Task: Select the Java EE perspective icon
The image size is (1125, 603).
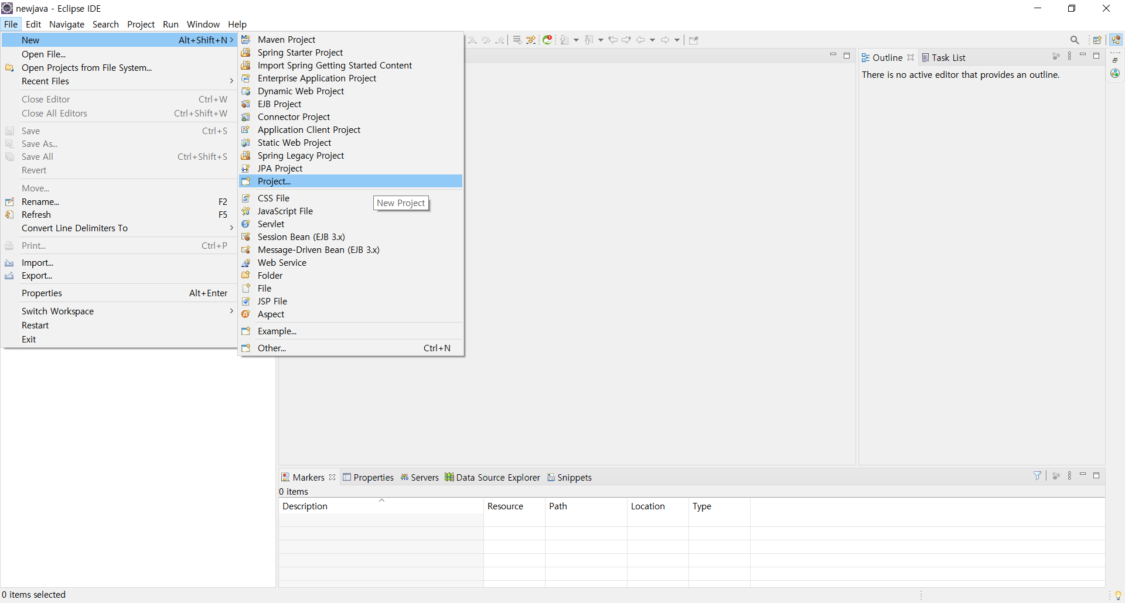Action: tap(1116, 40)
